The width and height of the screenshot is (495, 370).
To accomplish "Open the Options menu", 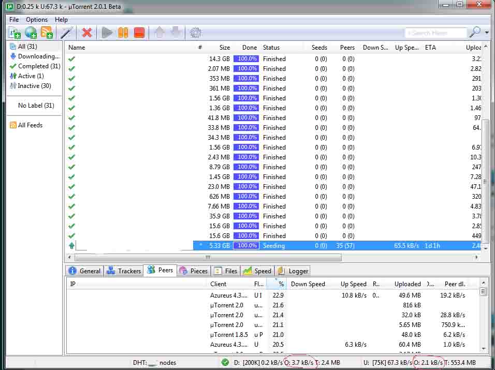I will point(37,20).
